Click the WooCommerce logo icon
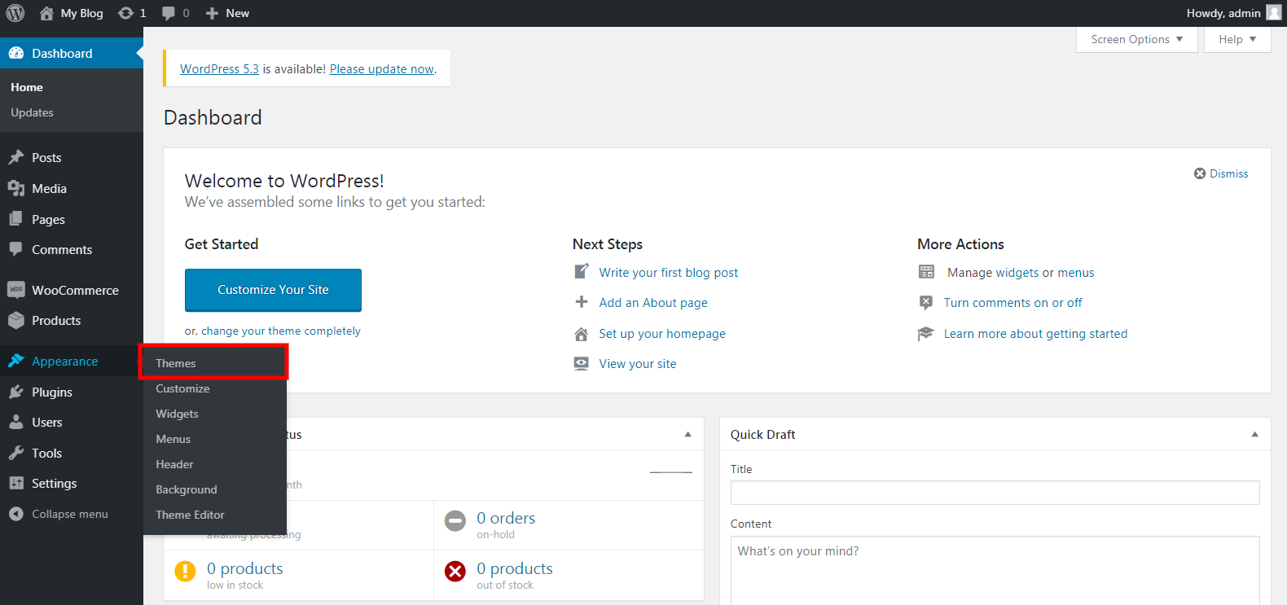 click(x=16, y=290)
